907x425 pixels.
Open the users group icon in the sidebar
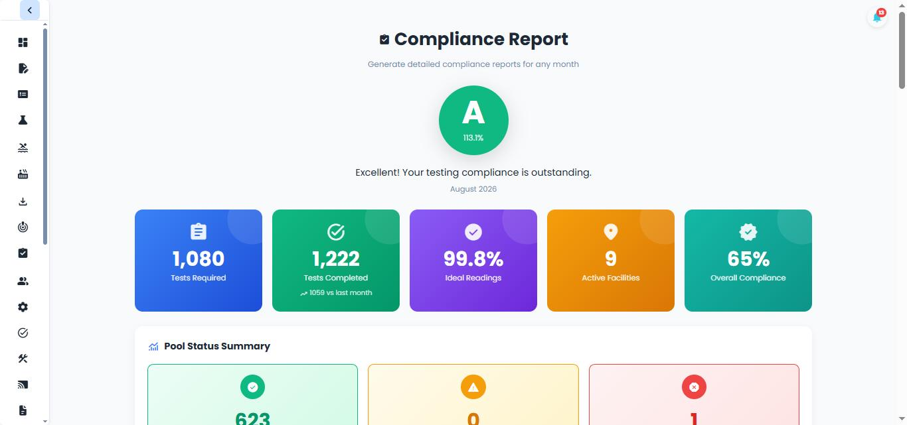click(x=23, y=281)
